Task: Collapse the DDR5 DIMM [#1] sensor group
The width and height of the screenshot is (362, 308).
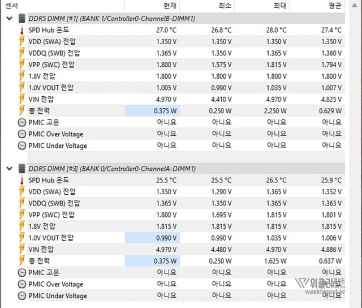Action: tap(8, 19)
